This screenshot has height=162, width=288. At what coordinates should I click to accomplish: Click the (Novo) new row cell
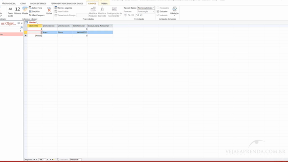[x=35, y=36]
